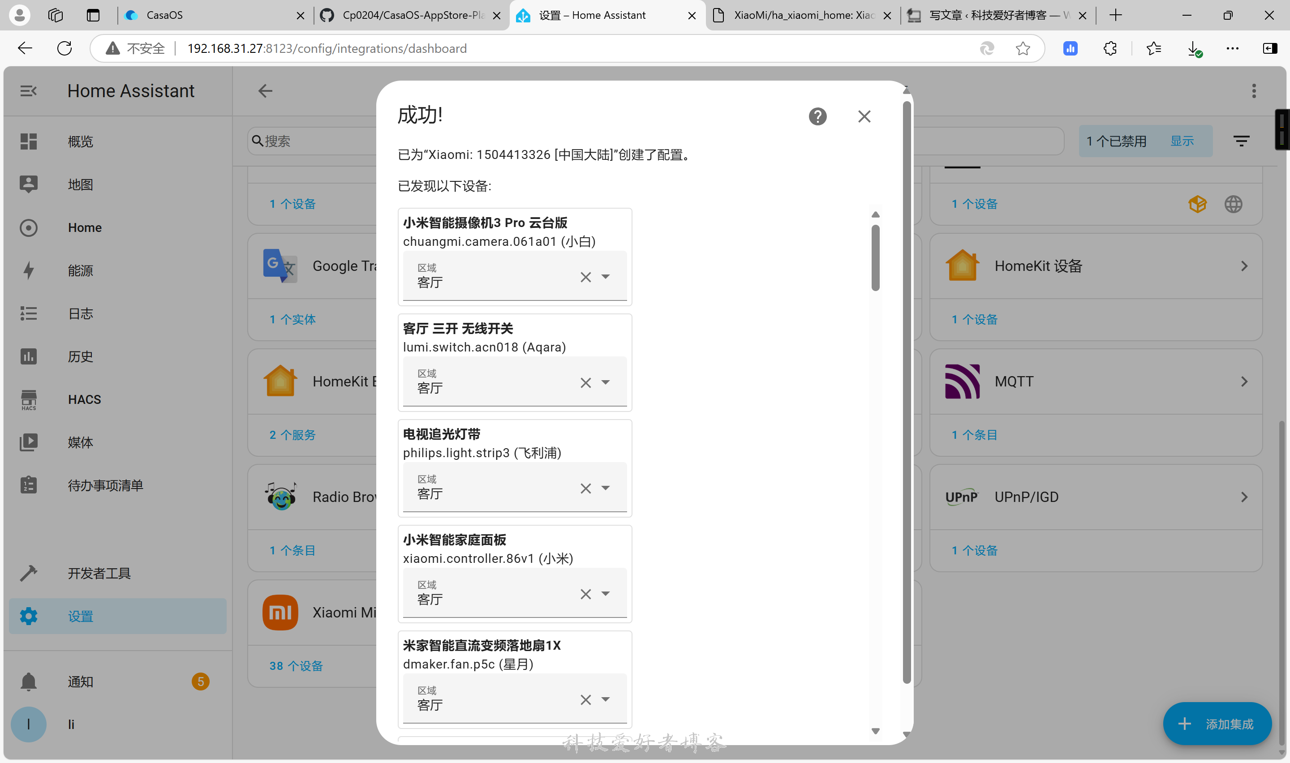The width and height of the screenshot is (1290, 763).
Task: Click the orange cube custom-integration icon
Action: click(1197, 204)
